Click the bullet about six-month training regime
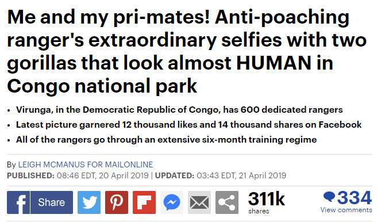The height and width of the screenshot is (222, 381). [167, 140]
